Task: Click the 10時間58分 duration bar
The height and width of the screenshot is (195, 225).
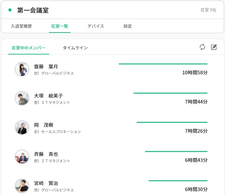Action: click(x=163, y=64)
